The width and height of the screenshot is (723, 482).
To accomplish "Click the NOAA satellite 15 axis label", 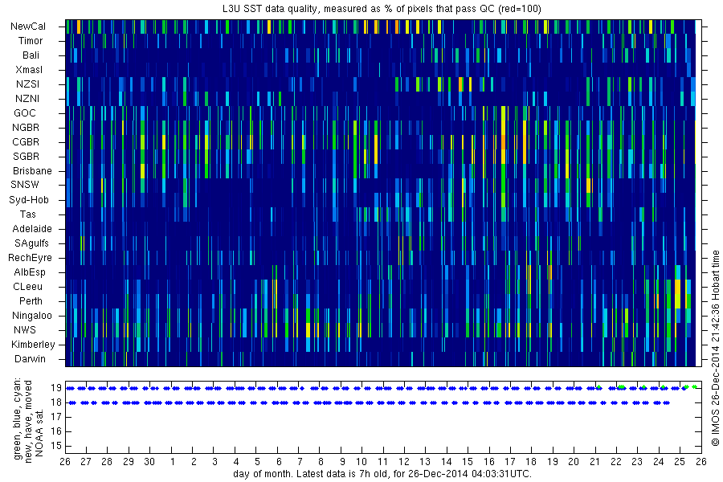I will point(56,446).
